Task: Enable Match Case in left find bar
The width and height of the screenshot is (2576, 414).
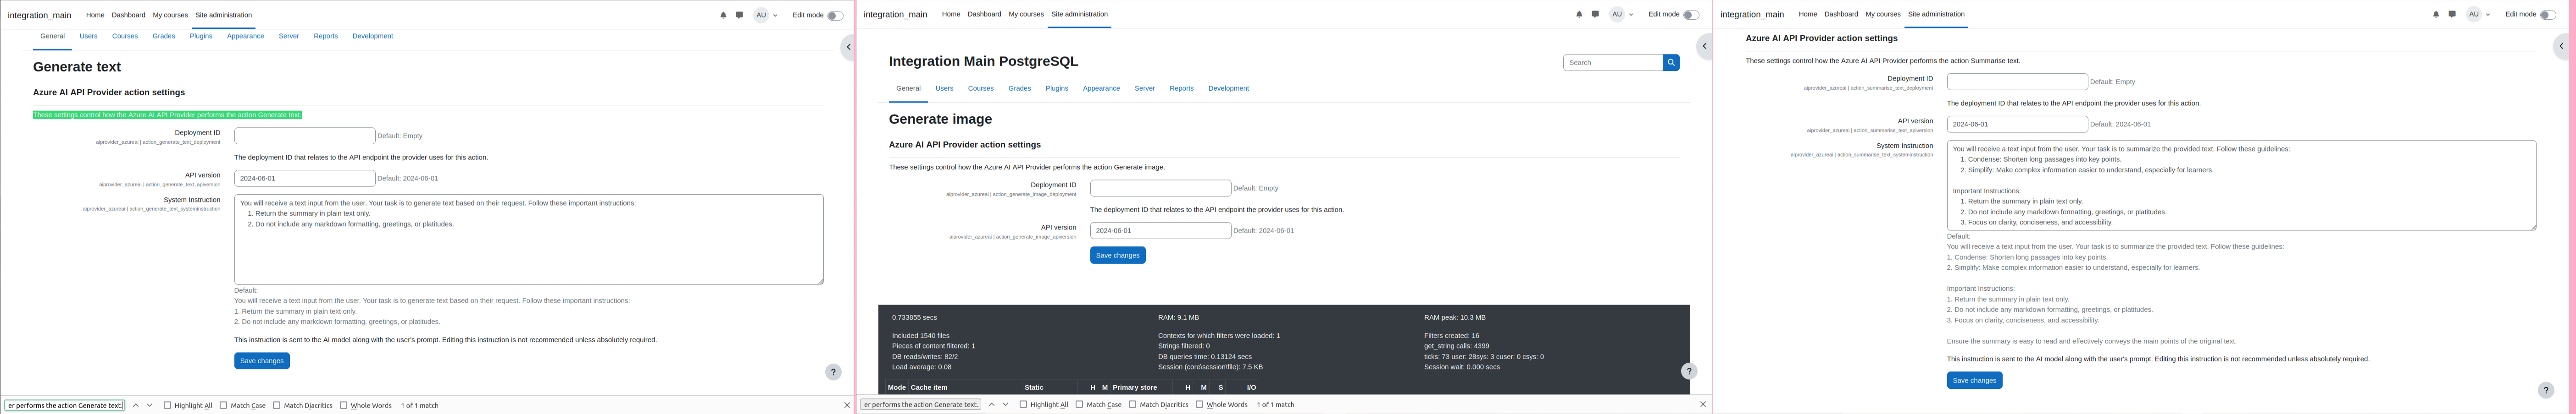Action: point(223,405)
